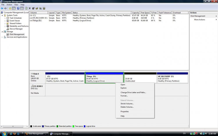Select Reliability and Performance node
Viewport: 218px width, 136px height.
pos(19,26)
